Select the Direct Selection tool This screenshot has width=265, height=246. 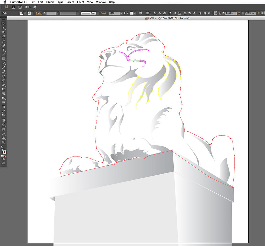(x=4, y=27)
